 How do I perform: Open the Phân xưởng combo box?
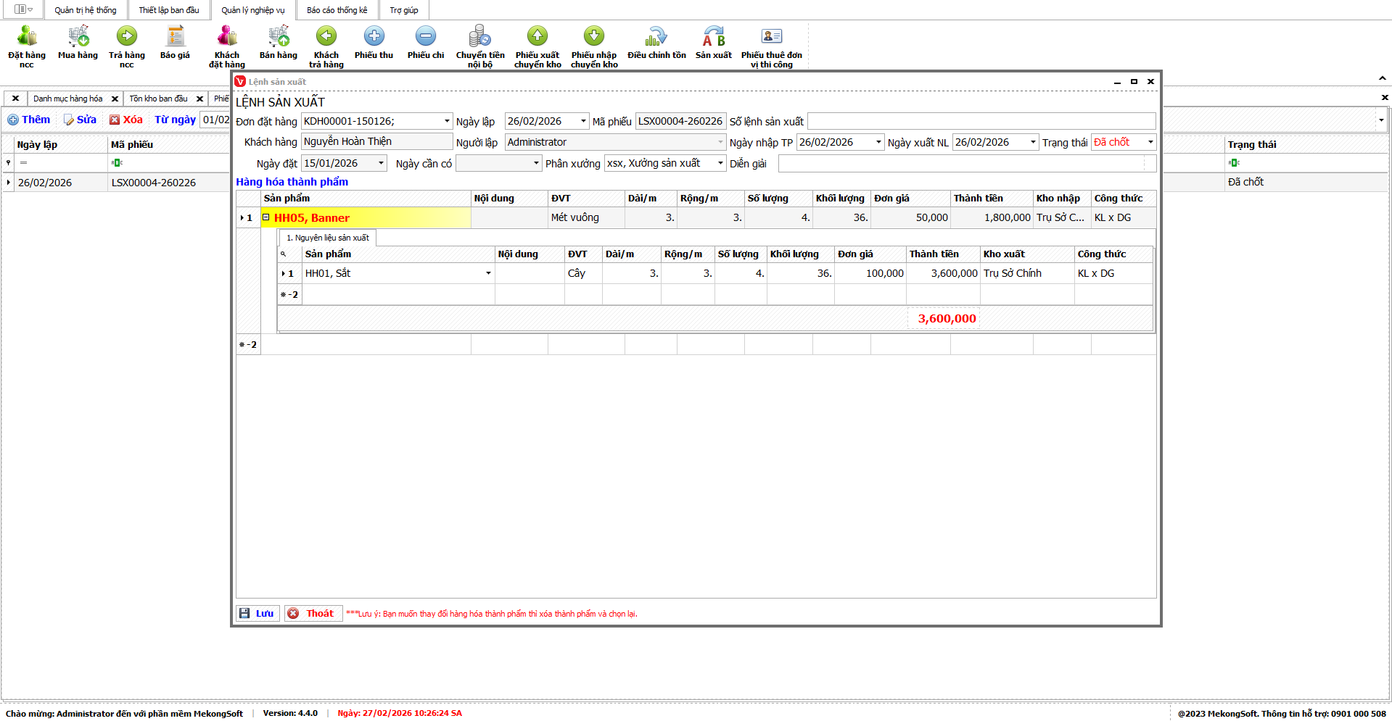click(720, 164)
